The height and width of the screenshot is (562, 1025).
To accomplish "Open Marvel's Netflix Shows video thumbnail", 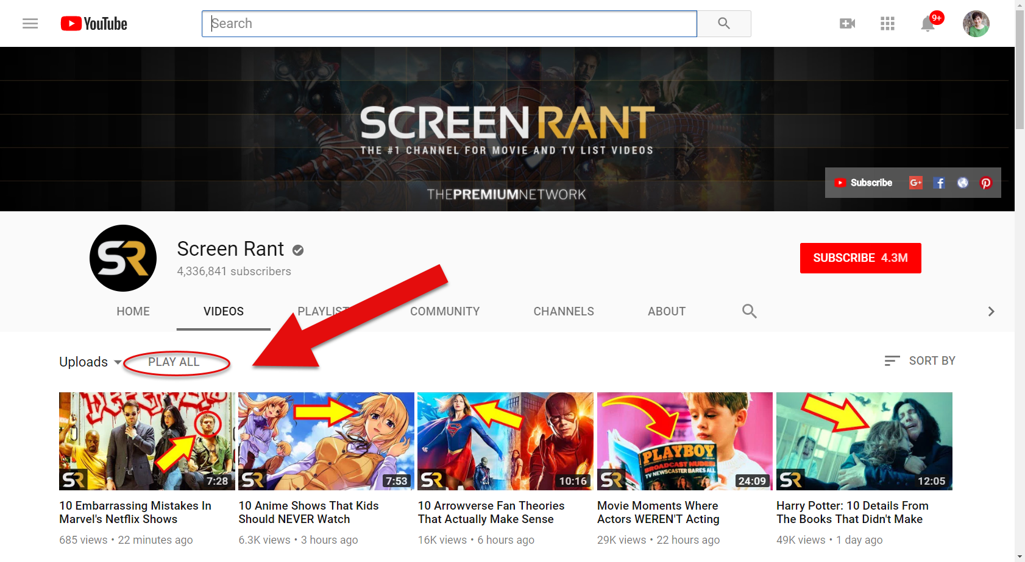I will pos(147,441).
